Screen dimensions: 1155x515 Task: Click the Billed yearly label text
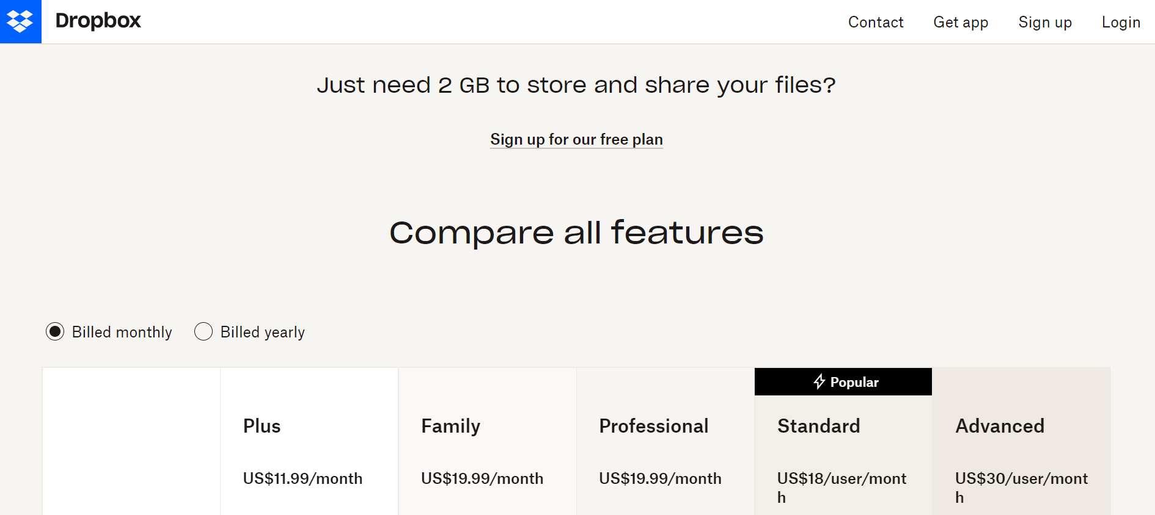[x=263, y=333]
